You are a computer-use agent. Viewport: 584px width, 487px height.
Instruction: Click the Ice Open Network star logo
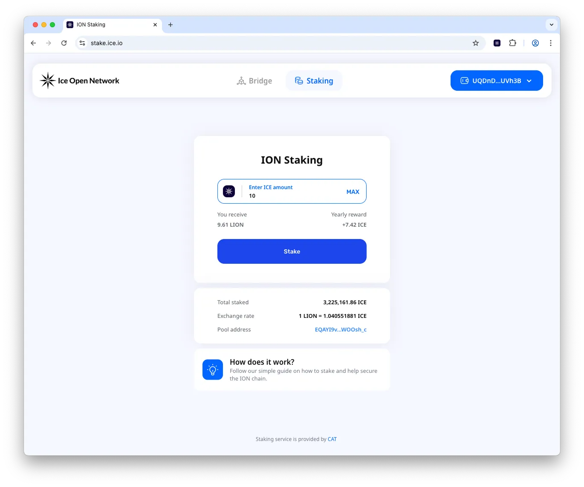click(48, 81)
